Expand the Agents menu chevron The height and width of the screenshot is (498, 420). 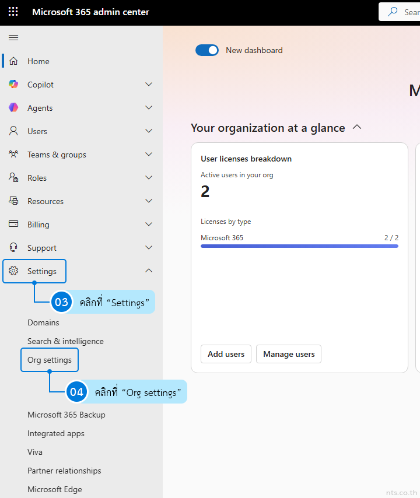(x=149, y=108)
